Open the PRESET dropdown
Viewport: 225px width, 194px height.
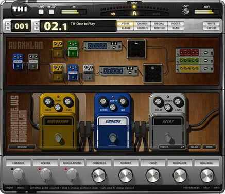(x=172, y=147)
